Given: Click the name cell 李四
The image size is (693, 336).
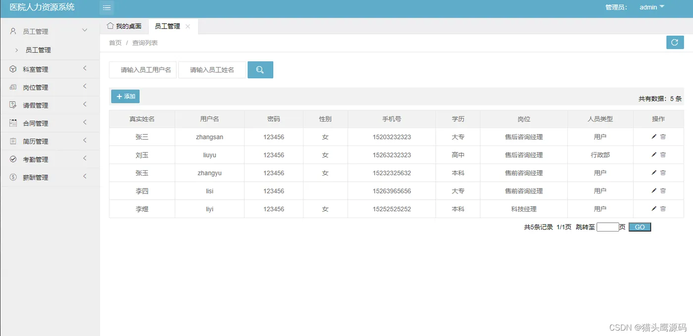Looking at the screenshot, I should coord(142,191).
